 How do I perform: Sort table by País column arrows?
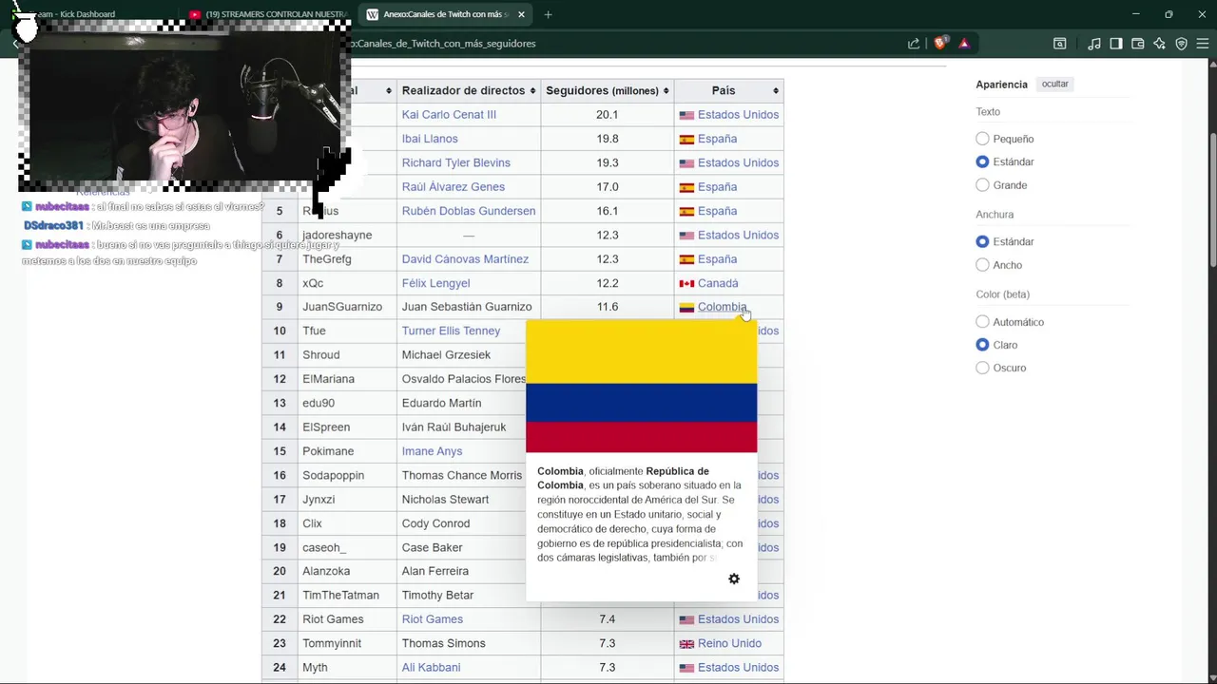(777, 91)
